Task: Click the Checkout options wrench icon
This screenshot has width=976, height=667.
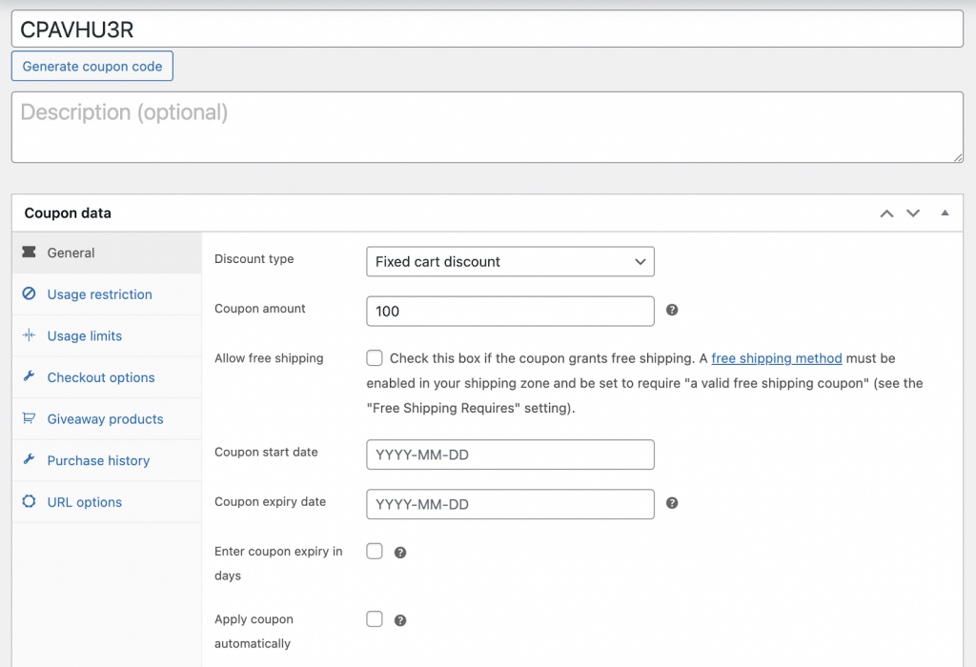Action: tap(29, 375)
